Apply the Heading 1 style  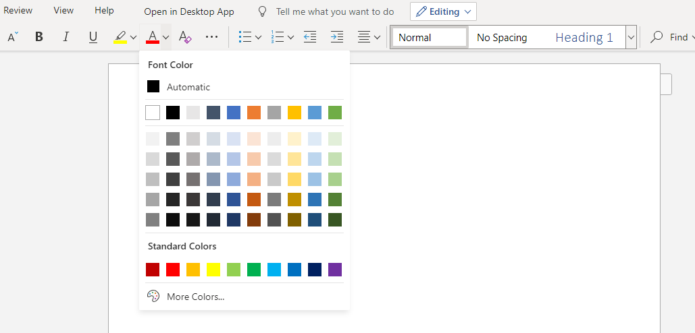coord(584,38)
